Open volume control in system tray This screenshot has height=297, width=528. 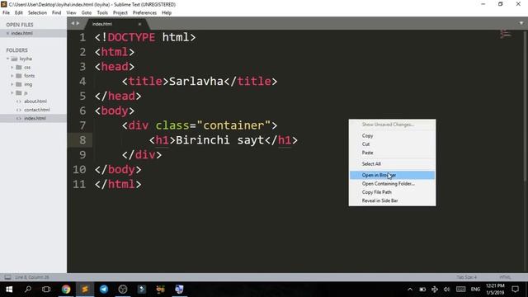(x=447, y=290)
